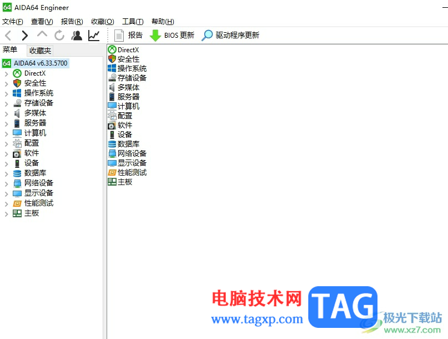Go forward with the right arrow toolbar icon
448x339 pixels.
[x=25, y=36]
